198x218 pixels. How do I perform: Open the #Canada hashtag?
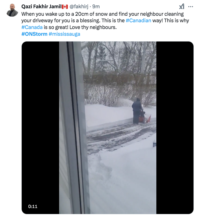click(x=32, y=27)
